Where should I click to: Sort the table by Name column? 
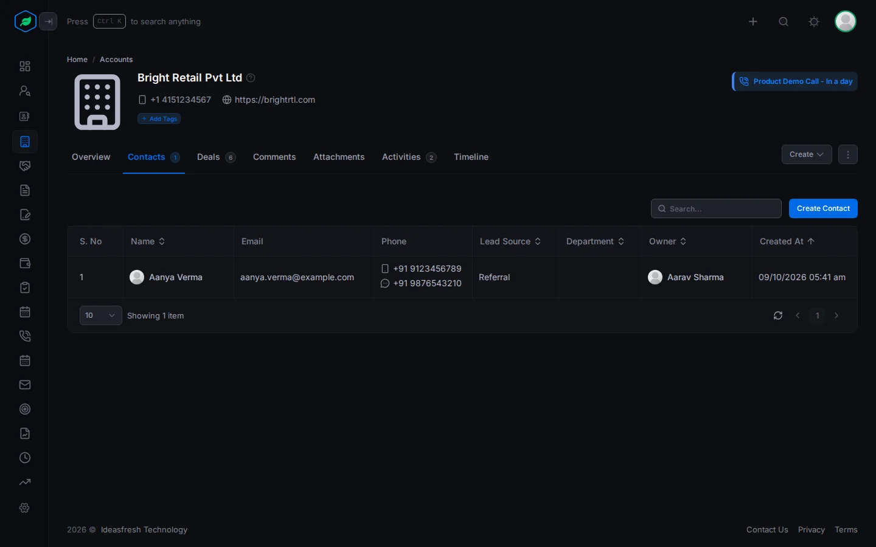click(x=148, y=241)
